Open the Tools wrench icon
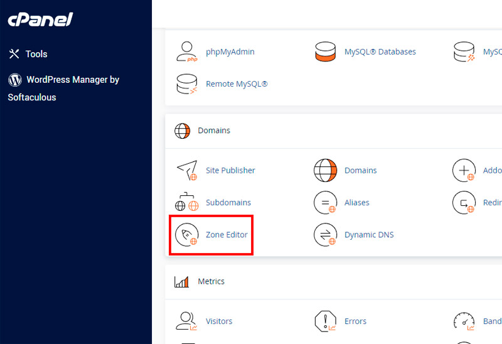The width and height of the screenshot is (502, 344). click(x=14, y=54)
